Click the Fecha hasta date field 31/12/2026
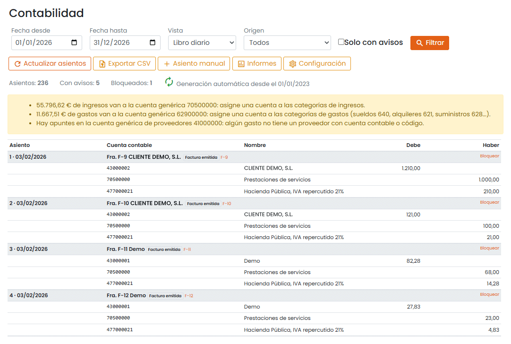Image resolution: width=511 pixels, height=344 pixels. click(125, 43)
